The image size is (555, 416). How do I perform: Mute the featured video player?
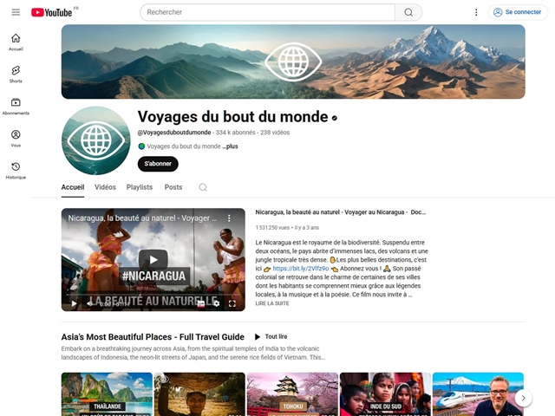coord(89,303)
